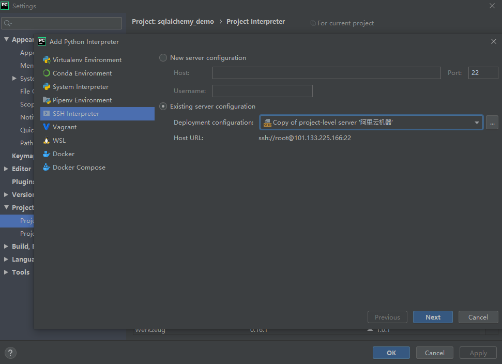Click the SFTP server icon in deployment combo
502x364 pixels.
(x=267, y=123)
